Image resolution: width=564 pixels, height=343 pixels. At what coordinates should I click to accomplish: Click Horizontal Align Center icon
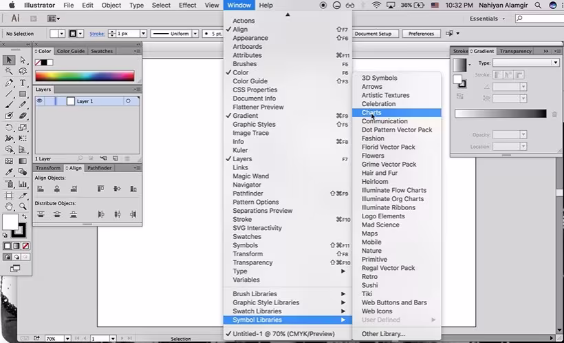point(57,189)
